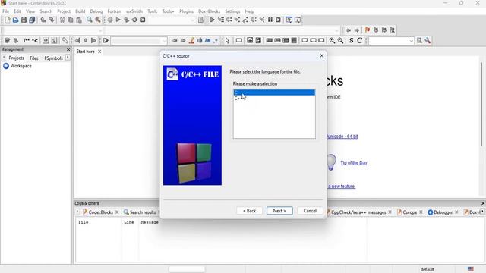Click the Start here page vertical scrollbar
This screenshot has width=486, height=273.
click(482, 104)
